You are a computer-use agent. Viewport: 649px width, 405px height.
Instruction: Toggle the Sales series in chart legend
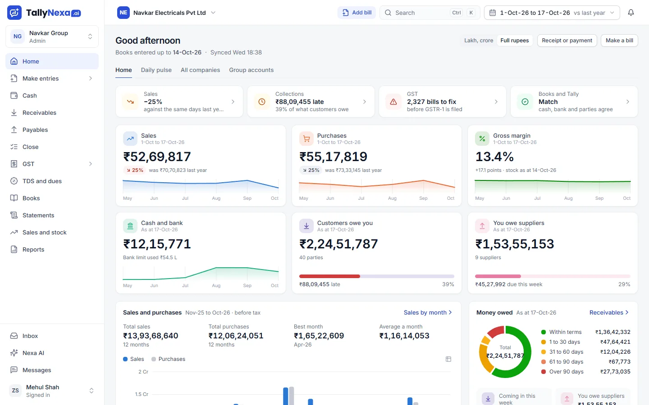coord(133,359)
